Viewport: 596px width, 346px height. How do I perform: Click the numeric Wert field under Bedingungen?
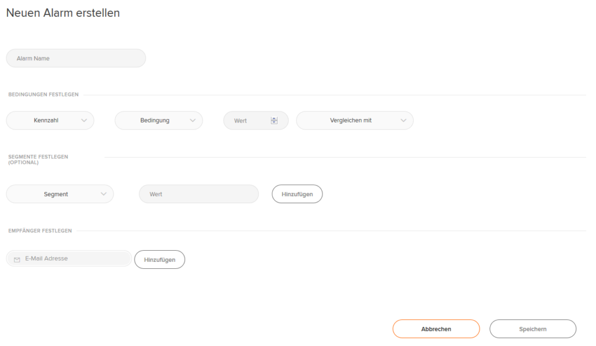tap(256, 121)
